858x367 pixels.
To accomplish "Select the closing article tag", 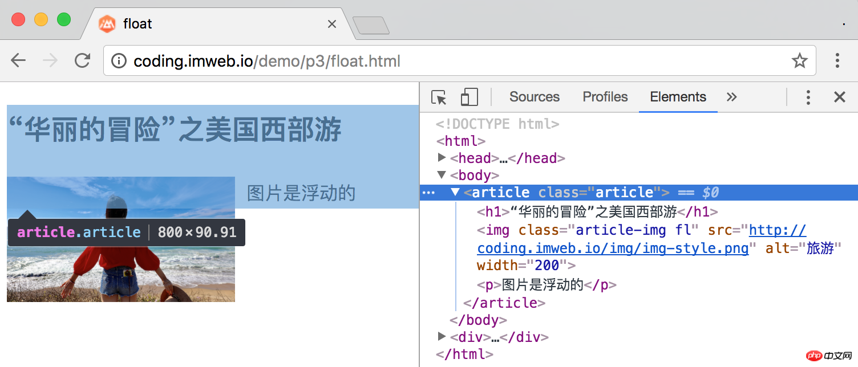I will 504,303.
